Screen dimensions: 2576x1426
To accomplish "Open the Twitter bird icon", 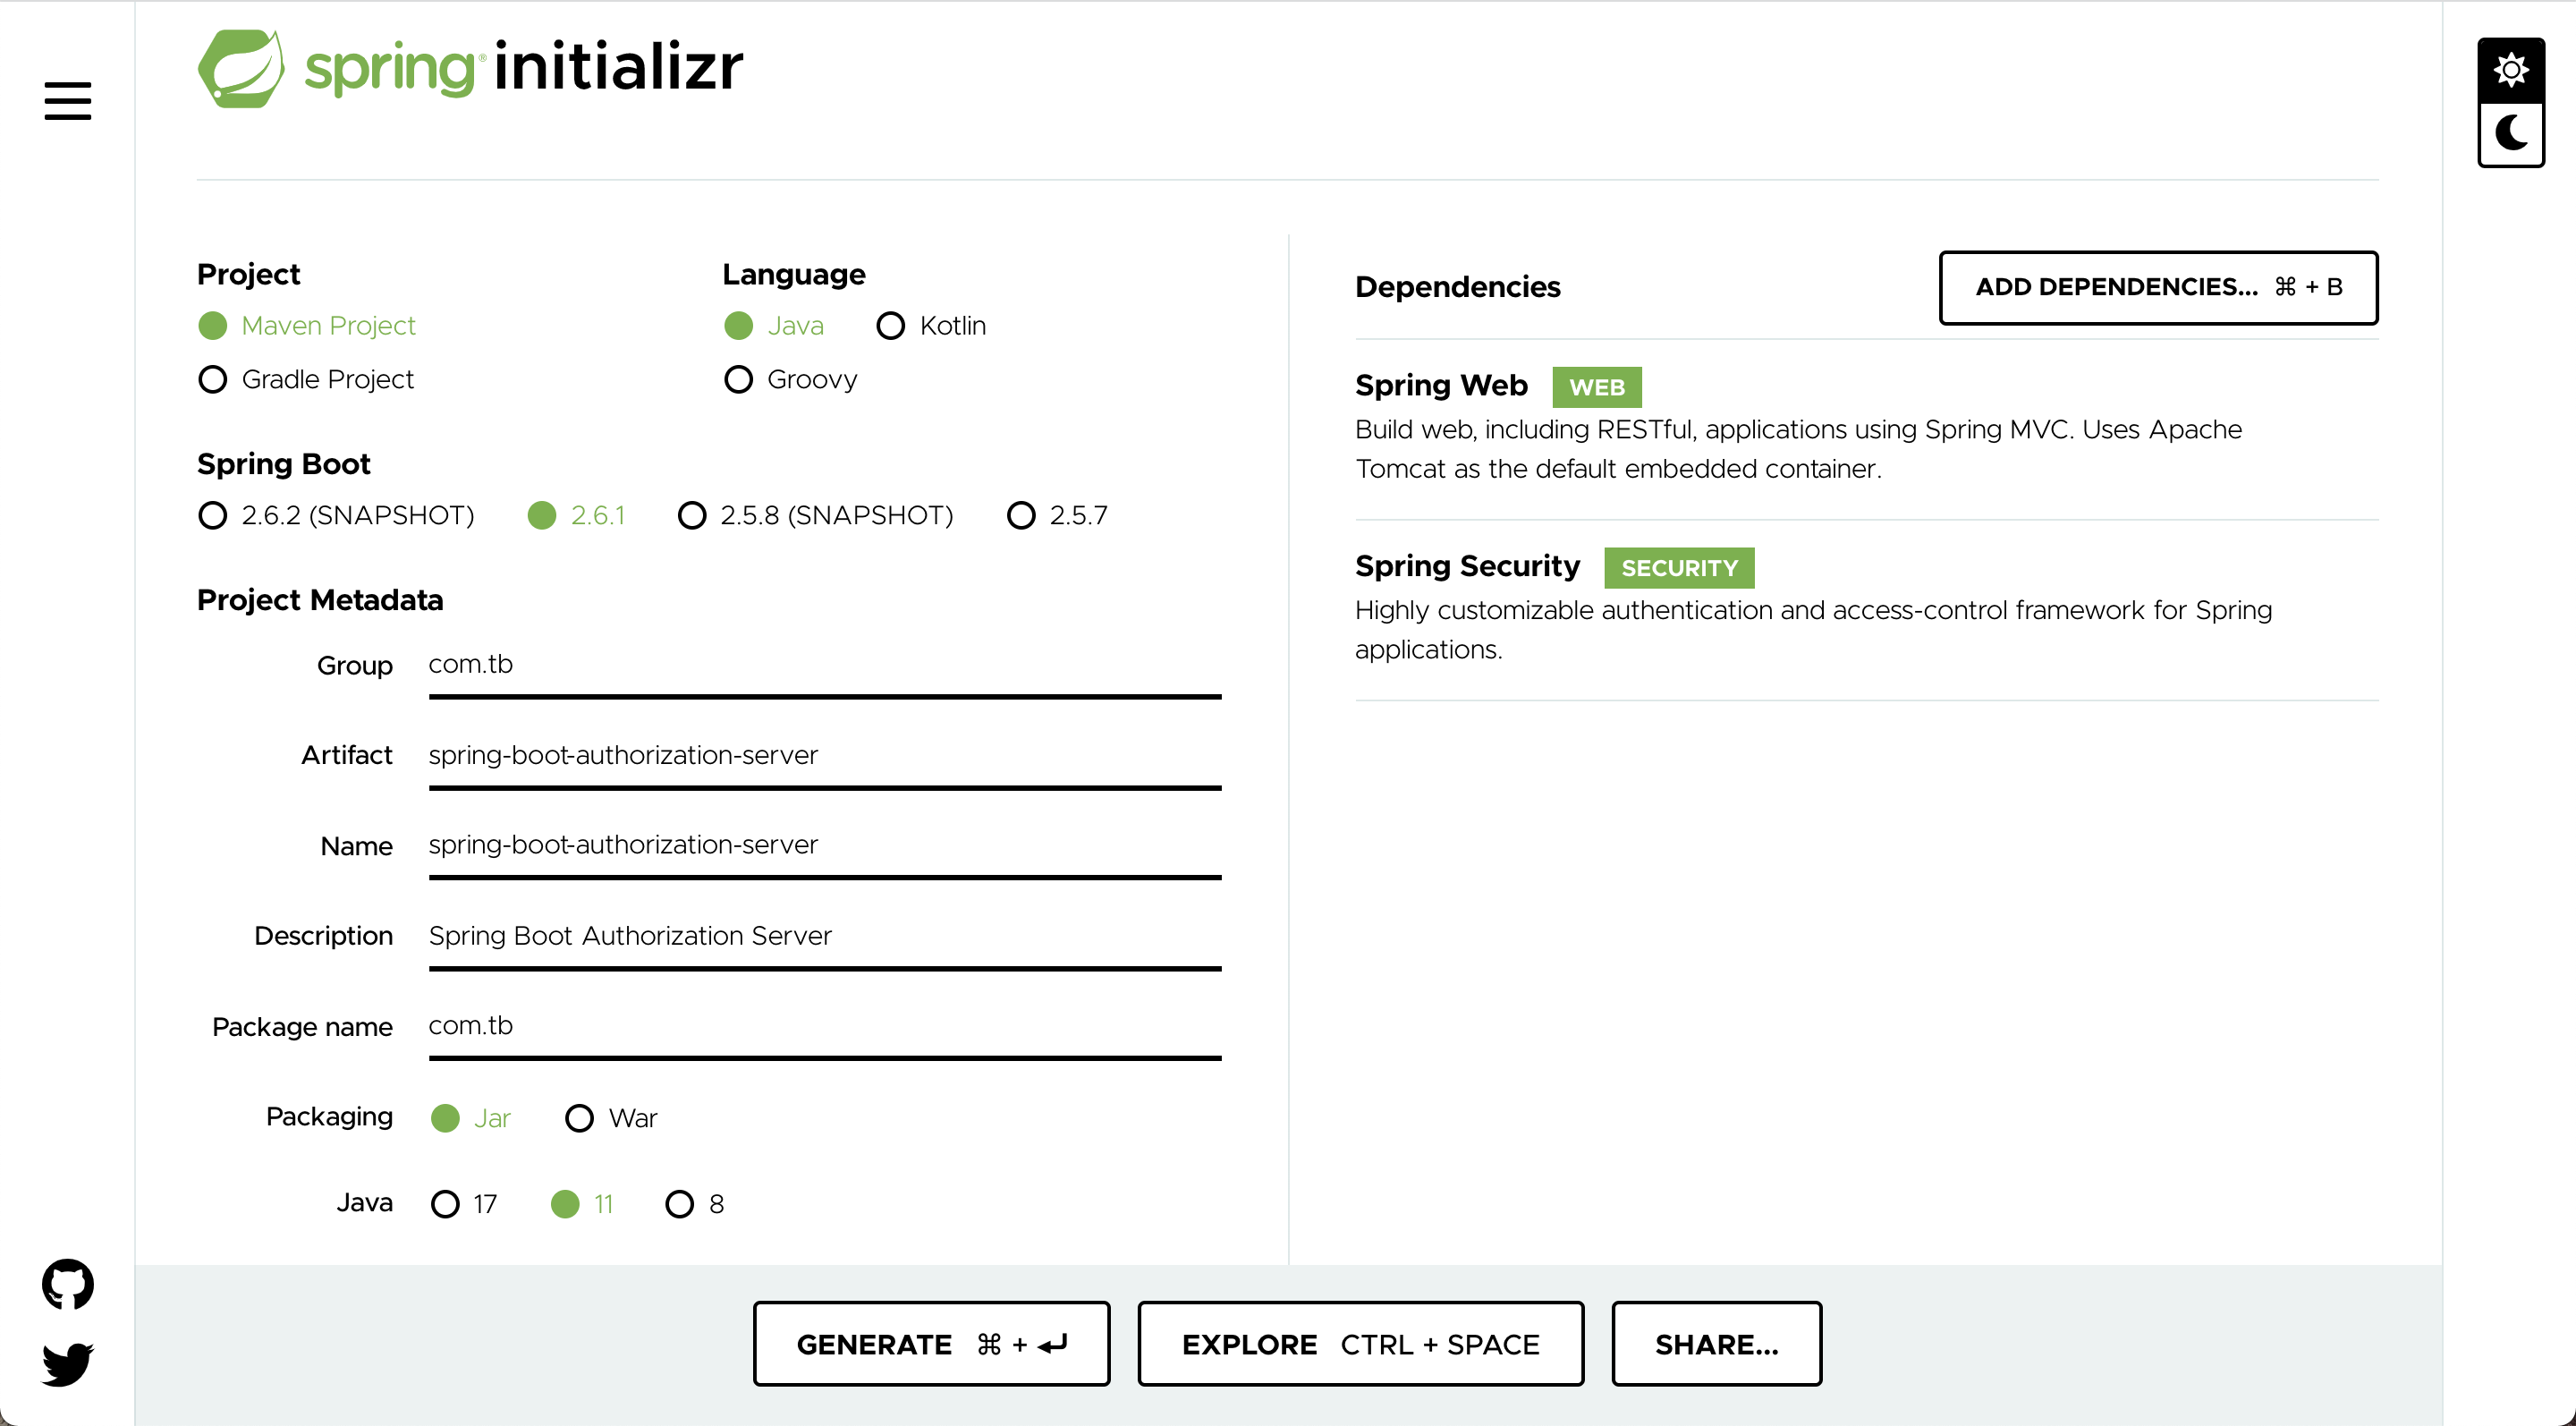I will [x=68, y=1364].
